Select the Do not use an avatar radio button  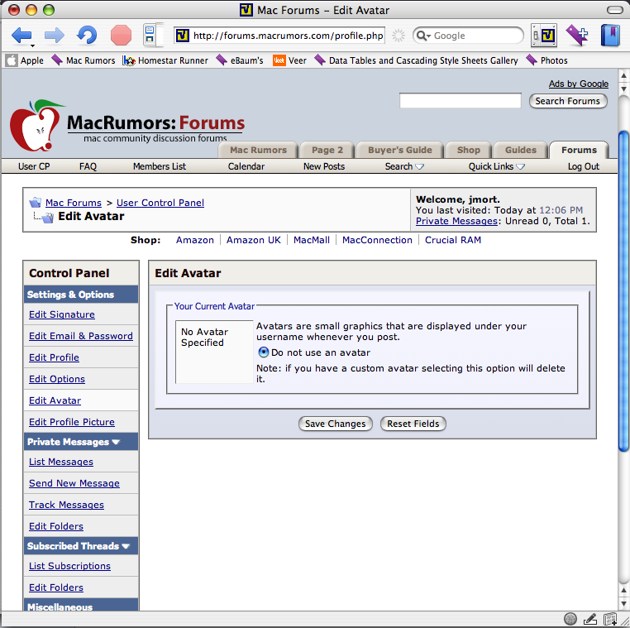[x=263, y=352]
